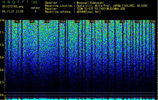Screen dimensions: 158x100
Task: Click the 0.9 frequency axis tick
Action: pos(2,57)
